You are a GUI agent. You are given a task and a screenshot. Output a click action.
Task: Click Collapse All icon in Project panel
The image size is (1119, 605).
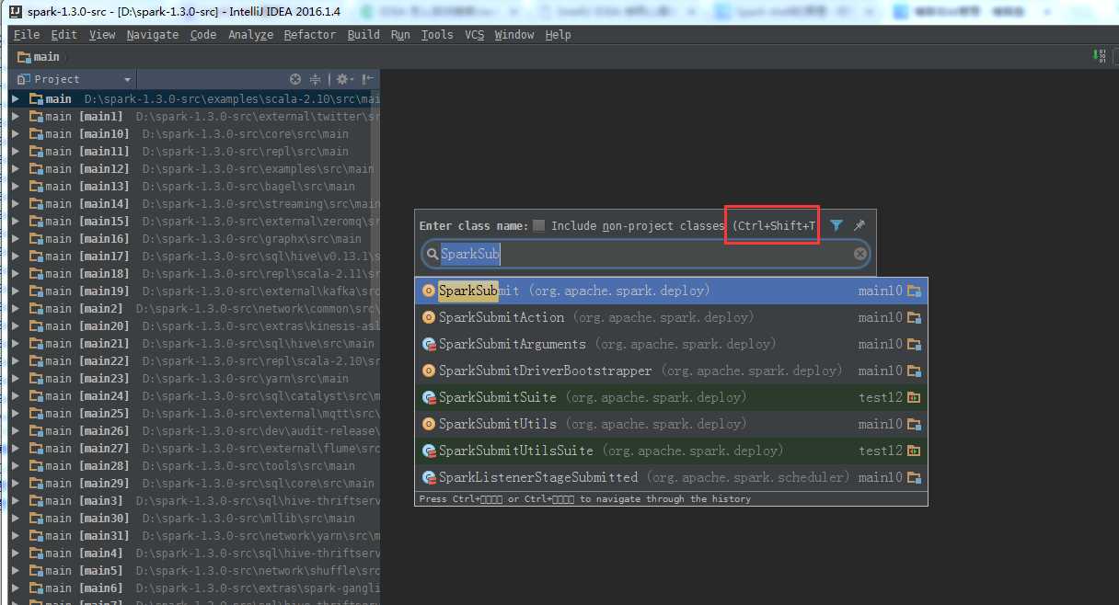pos(315,79)
